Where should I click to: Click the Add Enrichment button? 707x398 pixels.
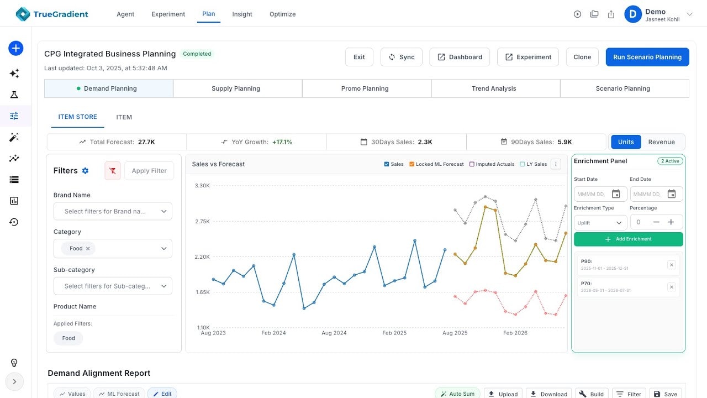click(x=628, y=239)
